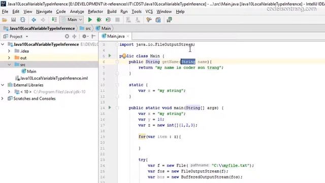Run Main with the green play button
Viewport: 325px width, 183px height.
(90, 20)
